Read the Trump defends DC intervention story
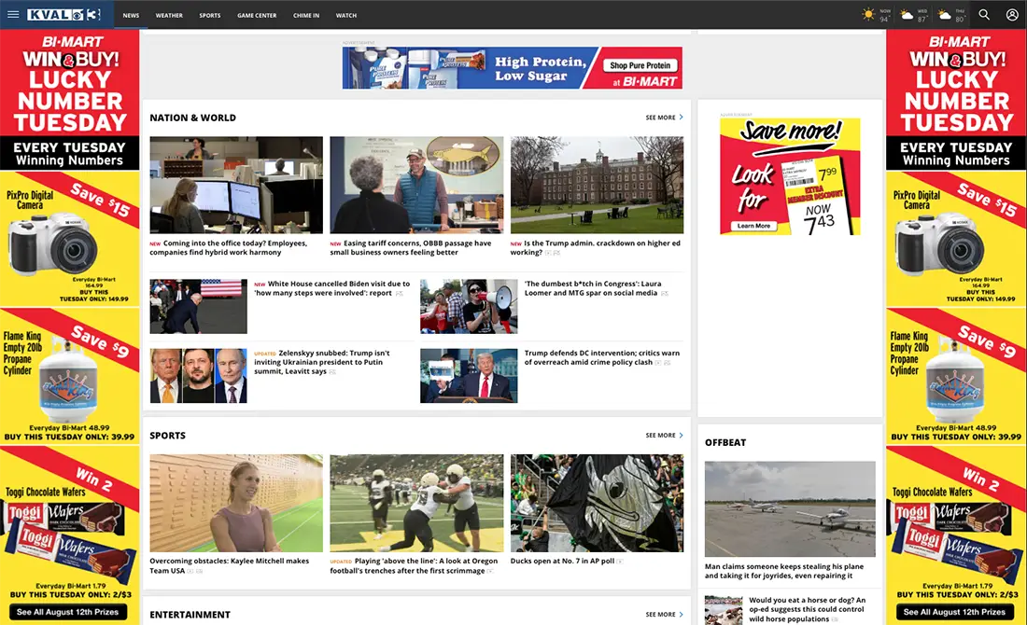The height and width of the screenshot is (625, 1027). click(601, 357)
